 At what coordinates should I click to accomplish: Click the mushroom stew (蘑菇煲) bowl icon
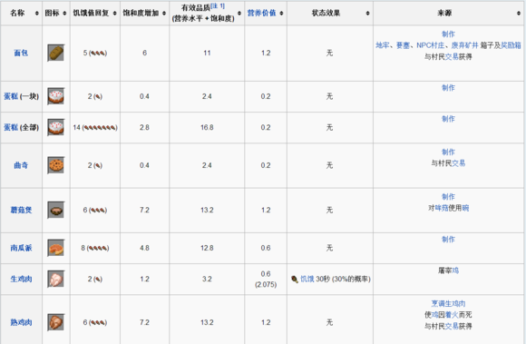pyautogui.click(x=55, y=210)
